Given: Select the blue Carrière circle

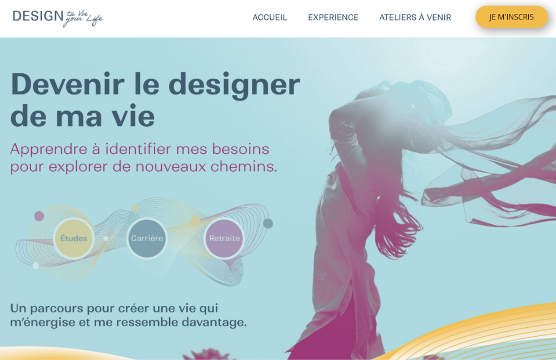Looking at the screenshot, I should (147, 238).
